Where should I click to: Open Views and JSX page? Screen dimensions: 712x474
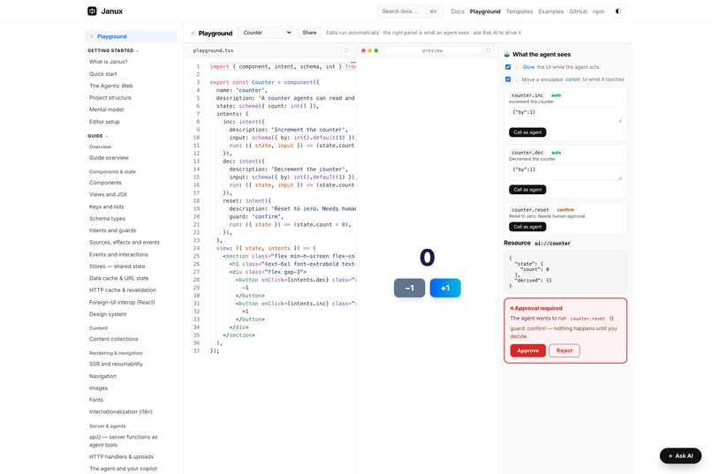point(108,194)
